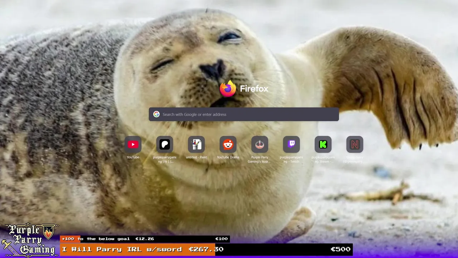This screenshot has height=258, width=458.
Task: Open the untitled - Paint shortcut
Action: (196, 144)
